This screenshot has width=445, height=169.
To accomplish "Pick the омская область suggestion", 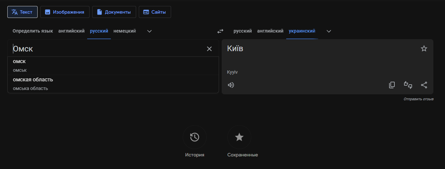I will [x=33, y=80].
